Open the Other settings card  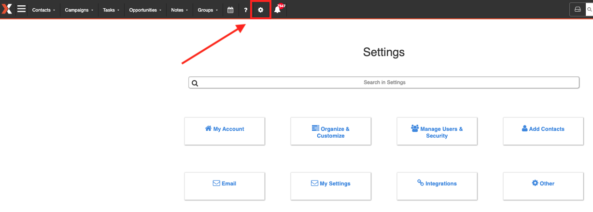click(543, 186)
